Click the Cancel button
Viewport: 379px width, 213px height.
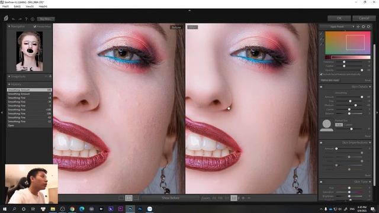click(x=364, y=18)
